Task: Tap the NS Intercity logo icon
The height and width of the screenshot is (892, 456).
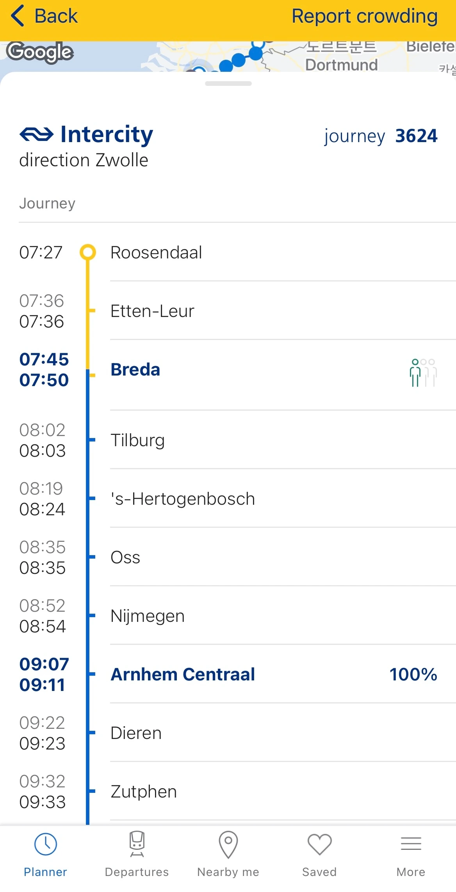Action: 36,134
